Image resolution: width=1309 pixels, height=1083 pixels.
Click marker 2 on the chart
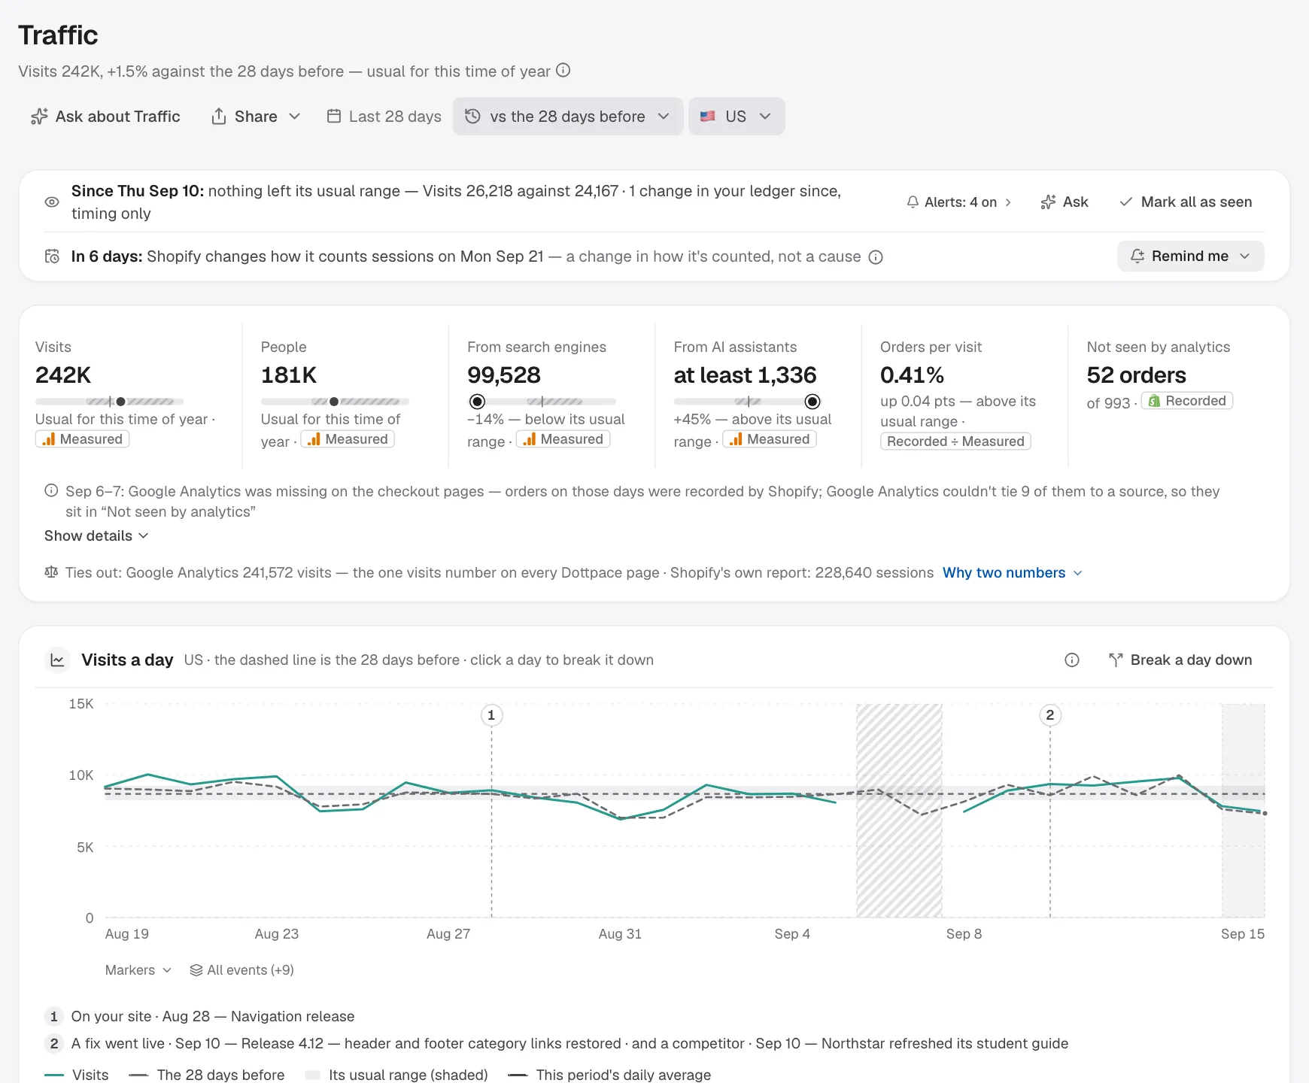pos(1050,715)
